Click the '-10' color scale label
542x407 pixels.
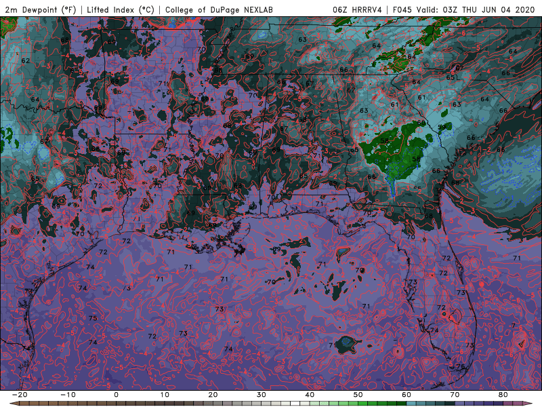[x=68, y=395]
